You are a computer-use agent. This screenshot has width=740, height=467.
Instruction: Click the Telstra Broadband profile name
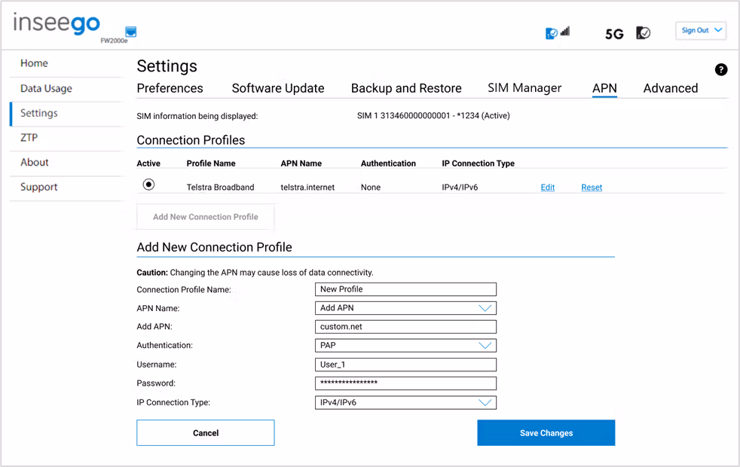(x=220, y=188)
